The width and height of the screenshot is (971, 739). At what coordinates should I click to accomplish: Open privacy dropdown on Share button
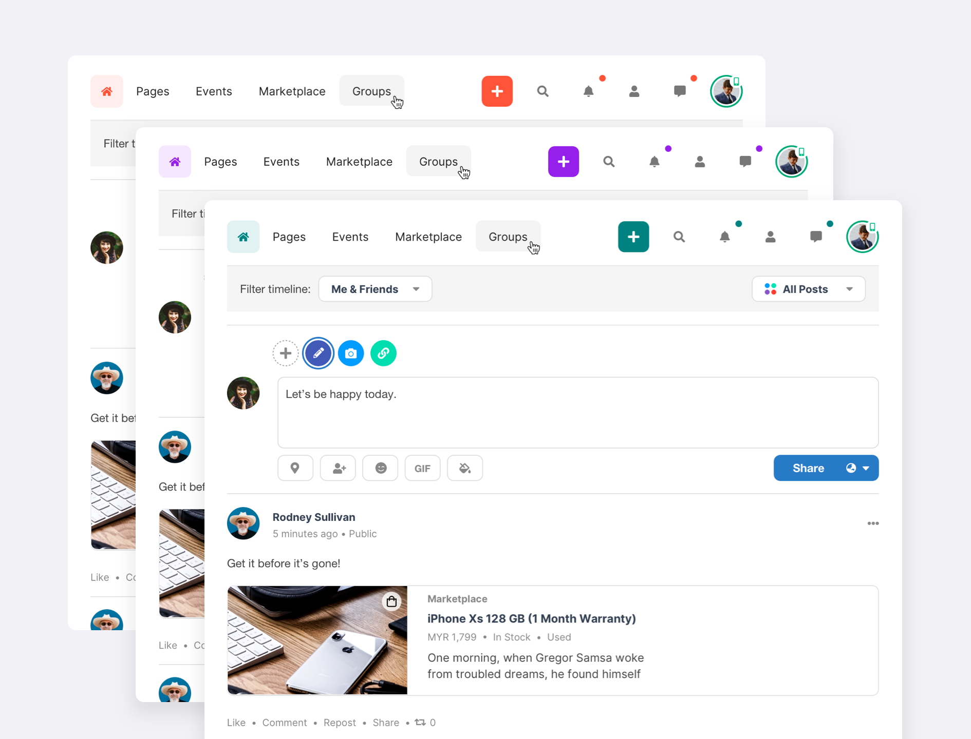[858, 468]
